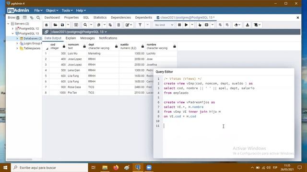
Task: Expand the Tablespaces node
Action: [17, 48]
